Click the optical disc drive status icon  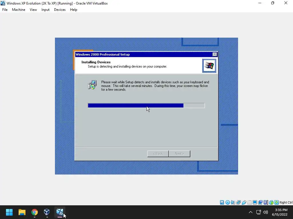pyautogui.click(x=227, y=202)
